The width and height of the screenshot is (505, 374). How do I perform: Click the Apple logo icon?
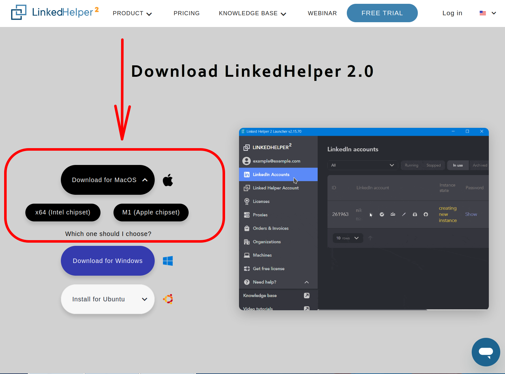tap(168, 180)
